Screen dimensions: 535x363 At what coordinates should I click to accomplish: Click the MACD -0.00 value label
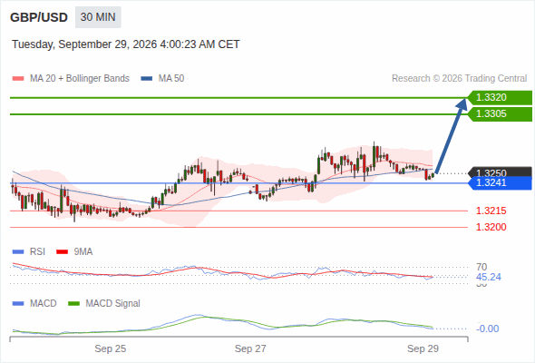point(488,329)
